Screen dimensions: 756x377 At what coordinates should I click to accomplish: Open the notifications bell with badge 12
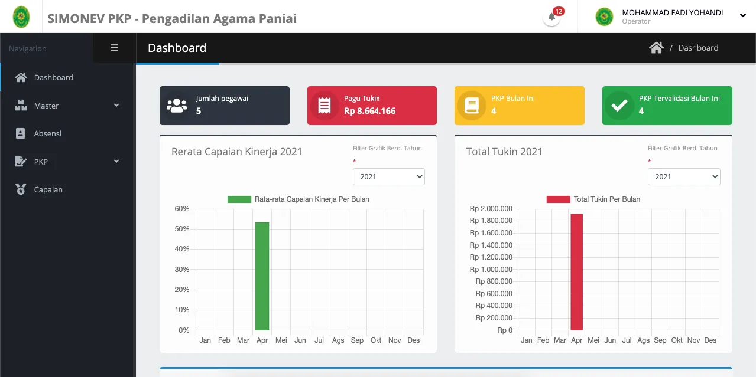(x=551, y=17)
